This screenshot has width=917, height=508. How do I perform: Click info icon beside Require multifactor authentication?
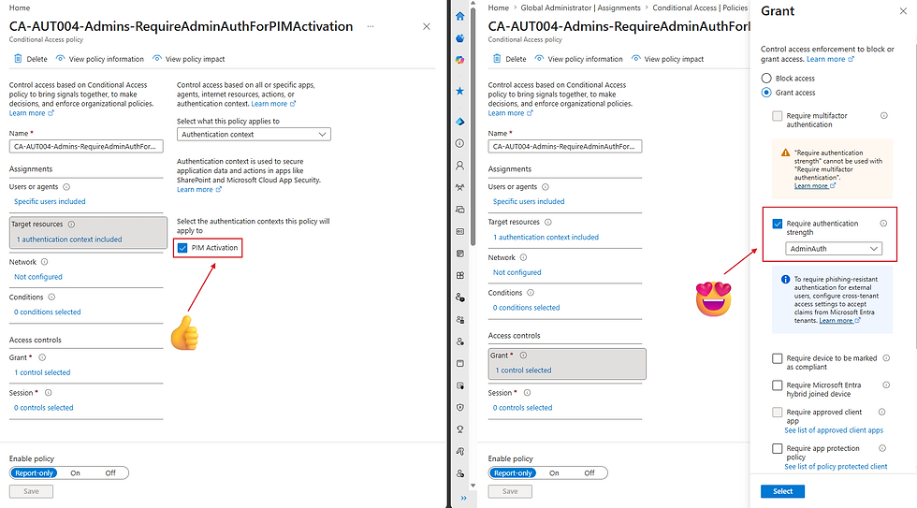(x=884, y=116)
